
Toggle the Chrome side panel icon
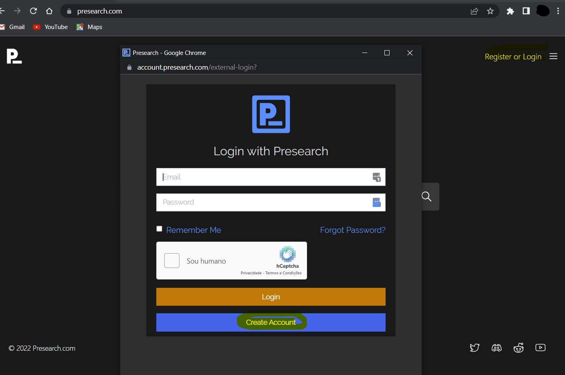(x=526, y=11)
